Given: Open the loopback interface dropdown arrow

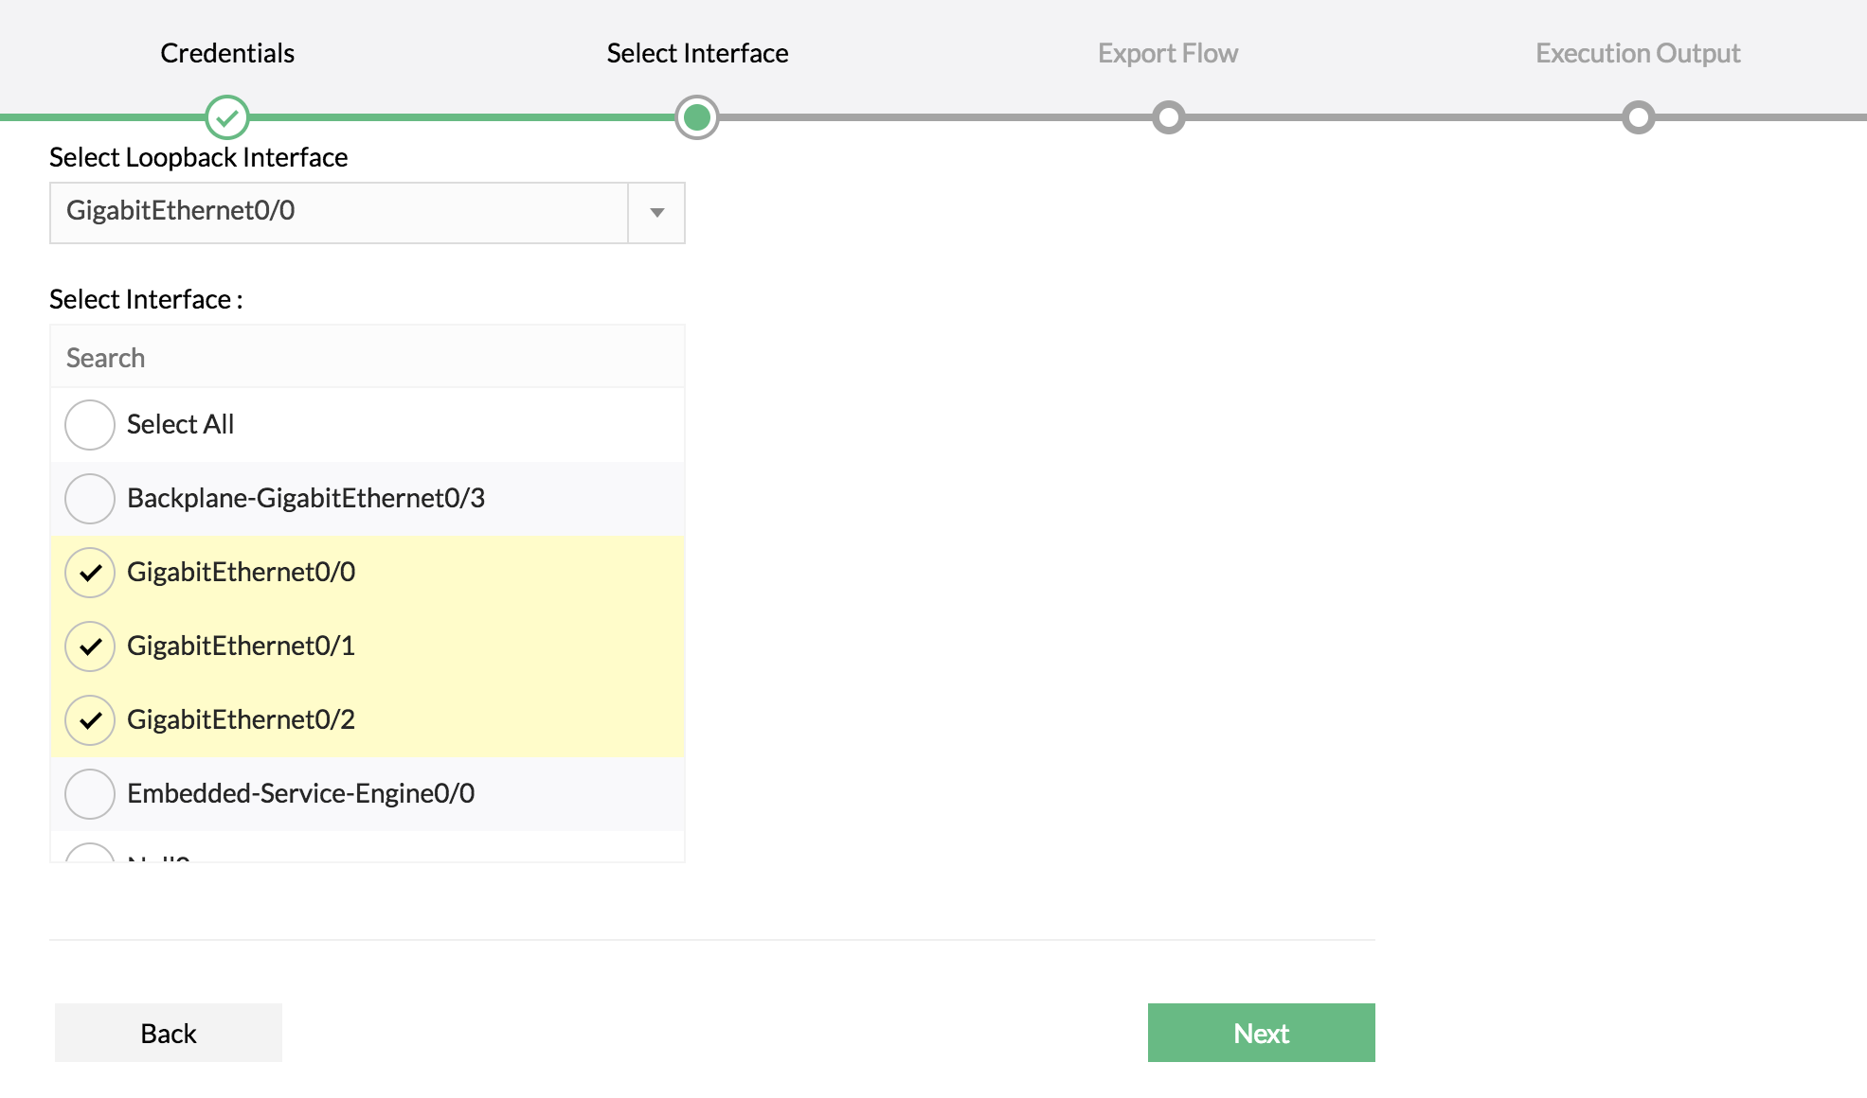Looking at the screenshot, I should coord(656,213).
